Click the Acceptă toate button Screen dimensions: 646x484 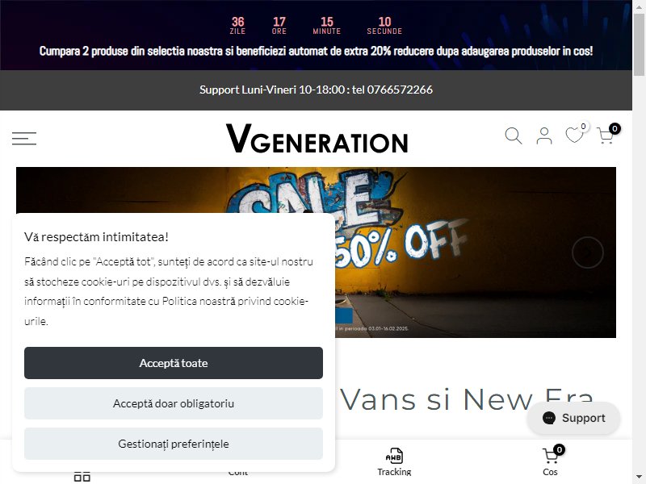(x=174, y=363)
